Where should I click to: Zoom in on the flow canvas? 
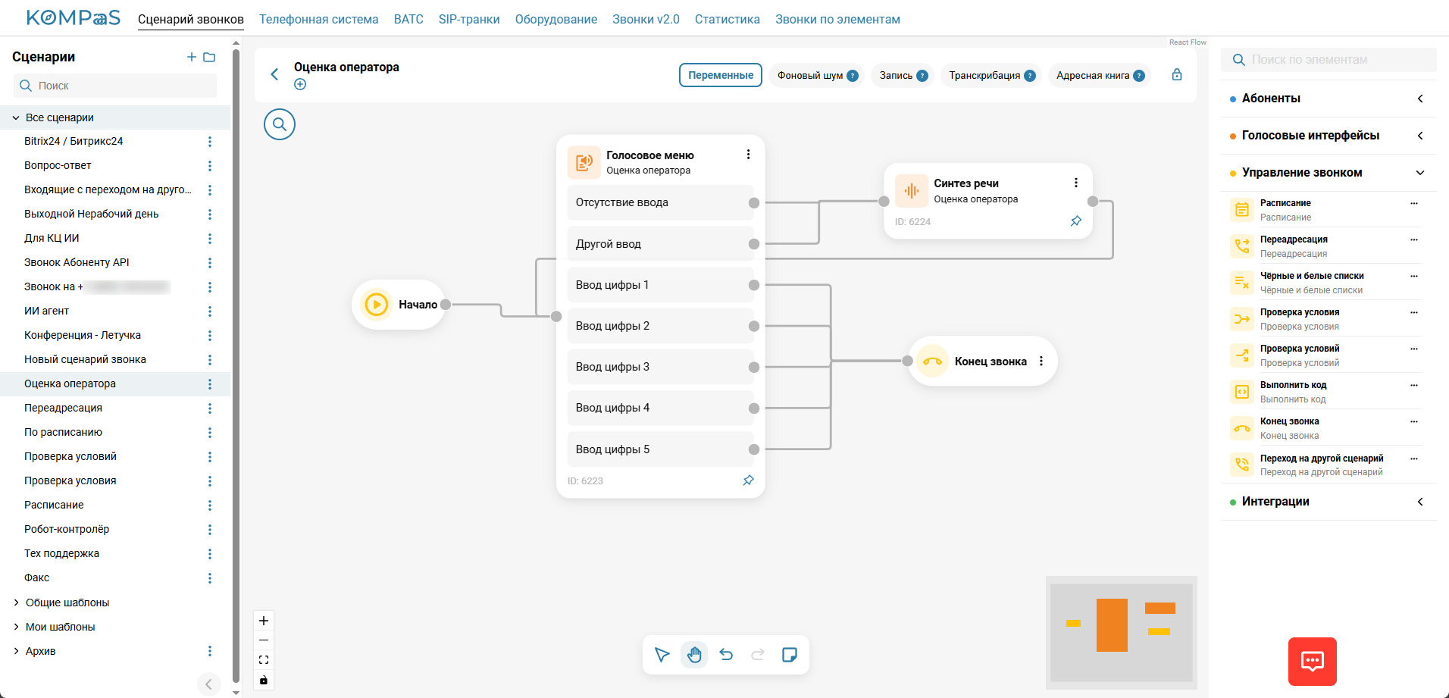(264, 621)
